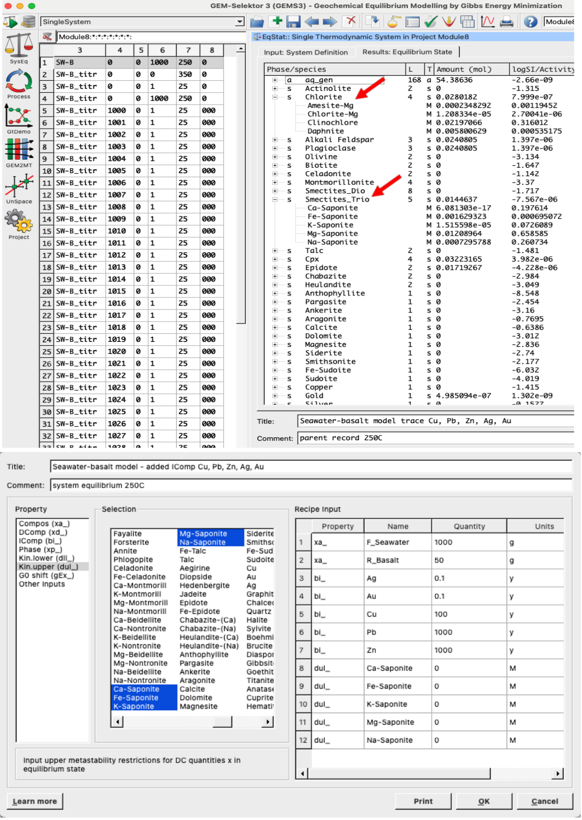582x820 pixels.
Task: Select record row 1 'SW-B'
Action: click(132, 62)
